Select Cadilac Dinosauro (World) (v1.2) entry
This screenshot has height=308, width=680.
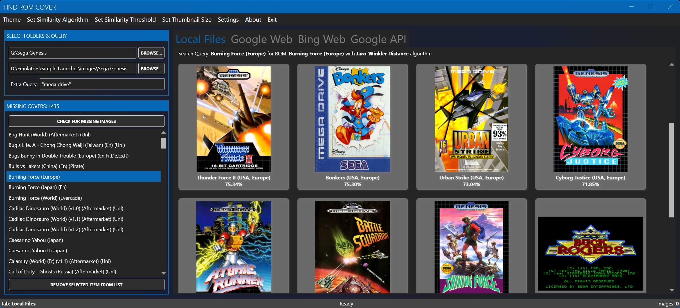(x=84, y=230)
